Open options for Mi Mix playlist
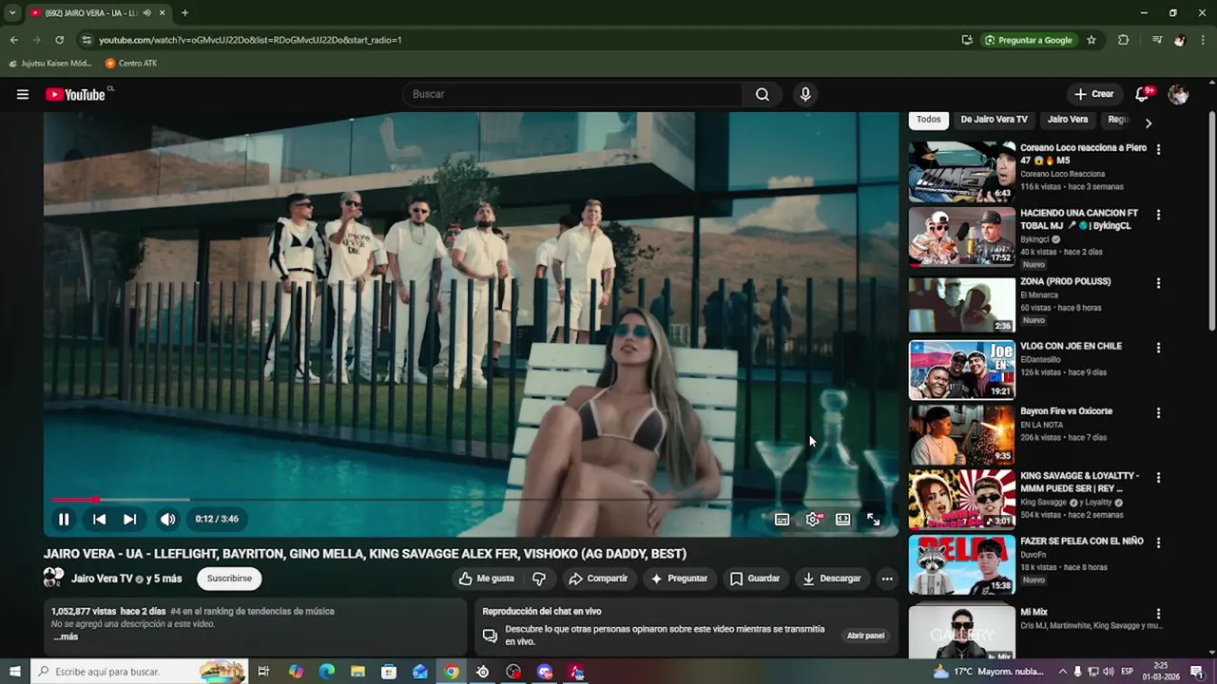 [1158, 614]
